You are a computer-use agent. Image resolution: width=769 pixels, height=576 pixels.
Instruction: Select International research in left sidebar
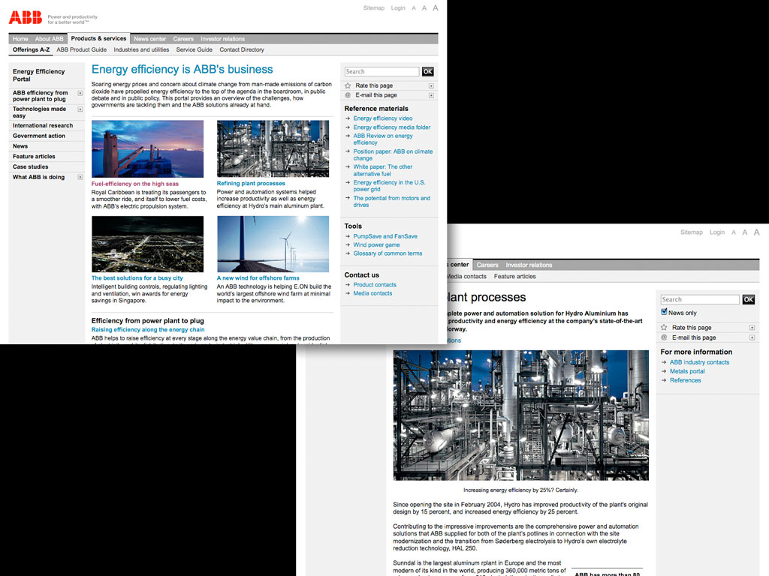click(43, 126)
